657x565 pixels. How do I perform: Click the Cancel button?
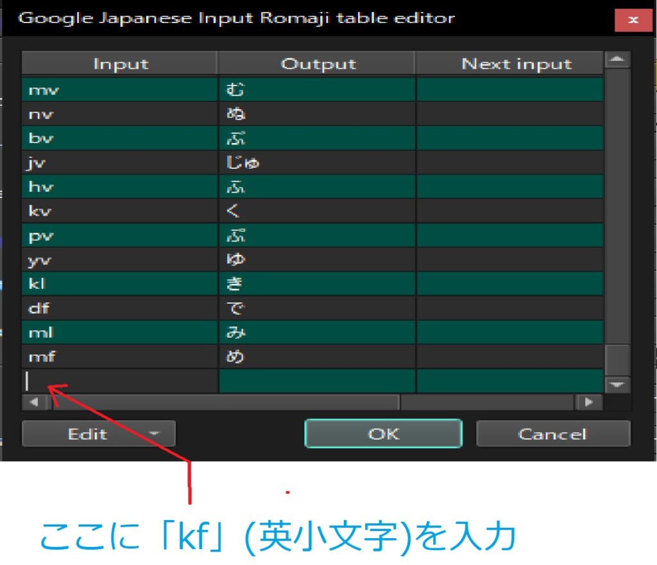552,433
